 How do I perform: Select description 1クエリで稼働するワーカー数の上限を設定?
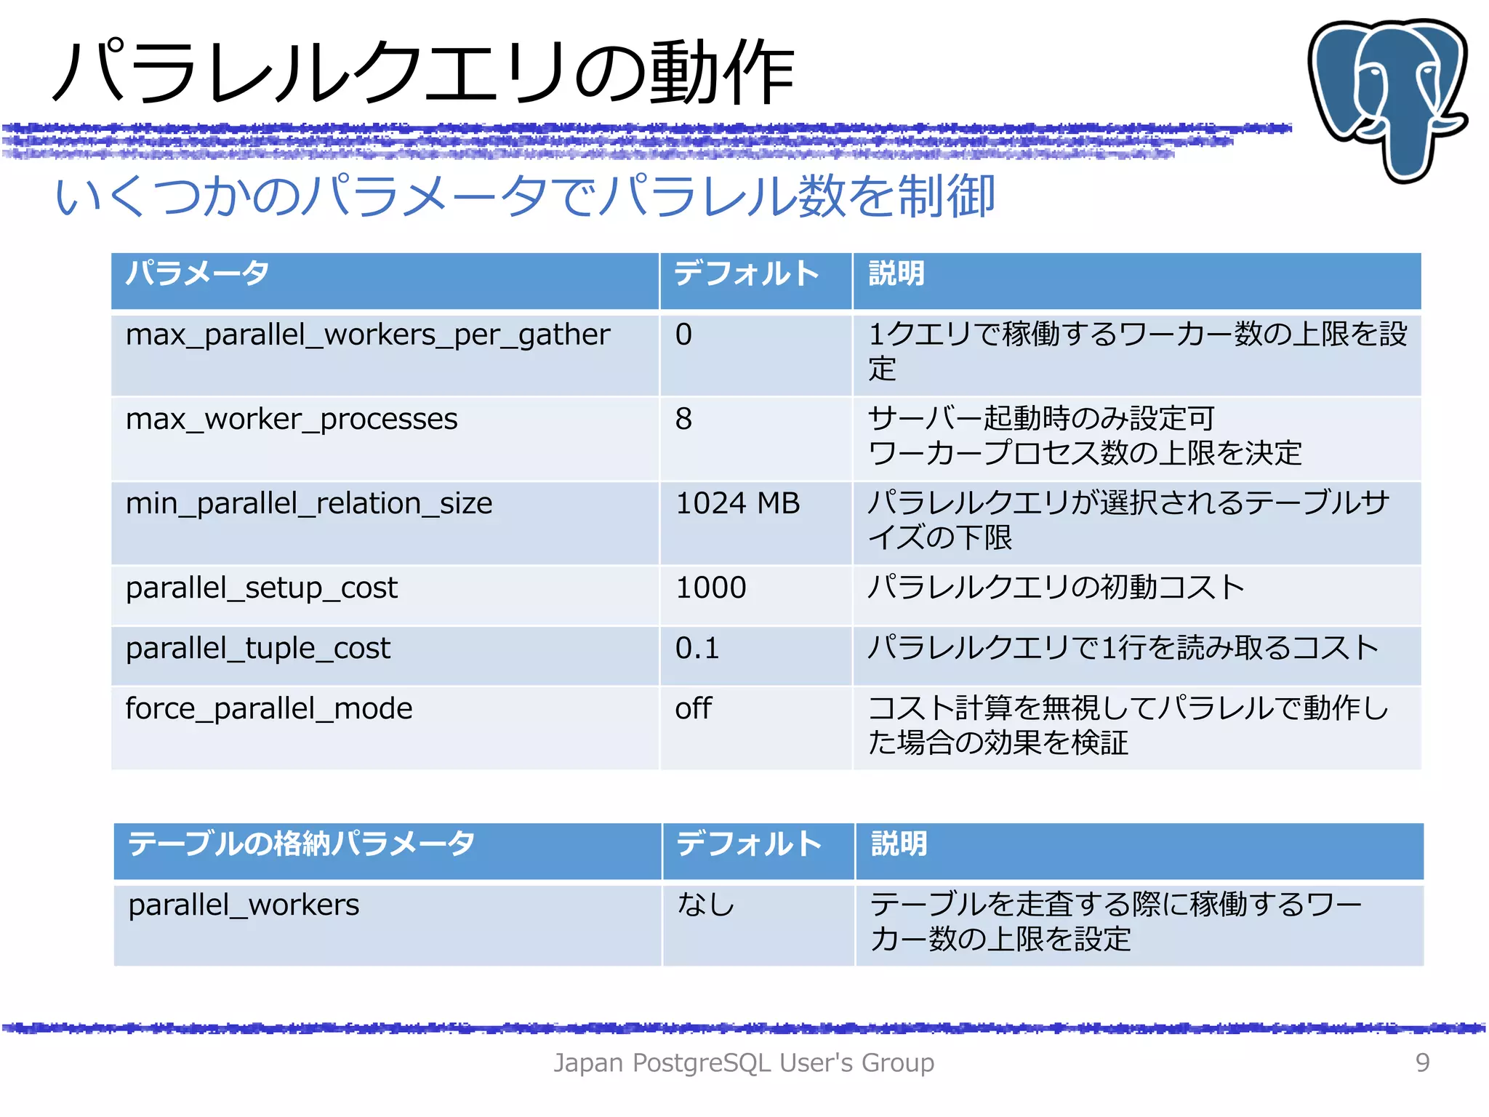pos(1137,352)
